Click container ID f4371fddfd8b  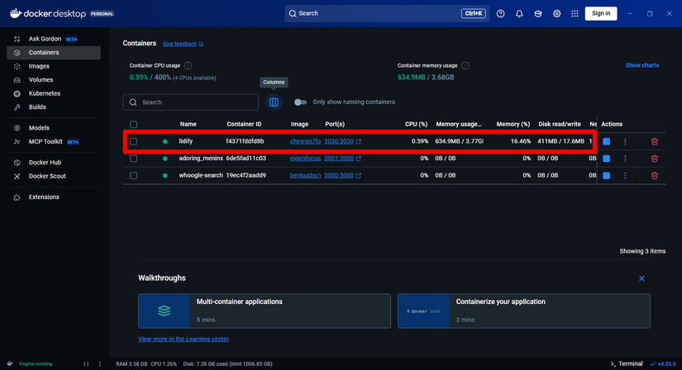click(245, 141)
